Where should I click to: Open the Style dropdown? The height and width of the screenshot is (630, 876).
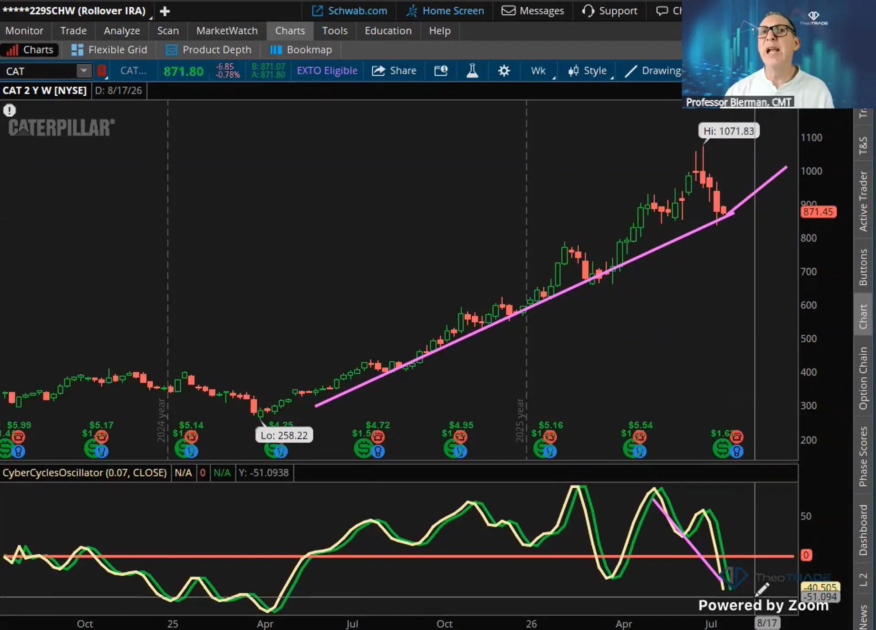click(x=589, y=71)
